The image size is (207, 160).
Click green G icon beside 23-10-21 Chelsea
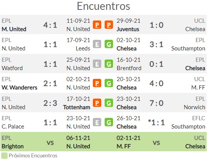pos(109,103)
